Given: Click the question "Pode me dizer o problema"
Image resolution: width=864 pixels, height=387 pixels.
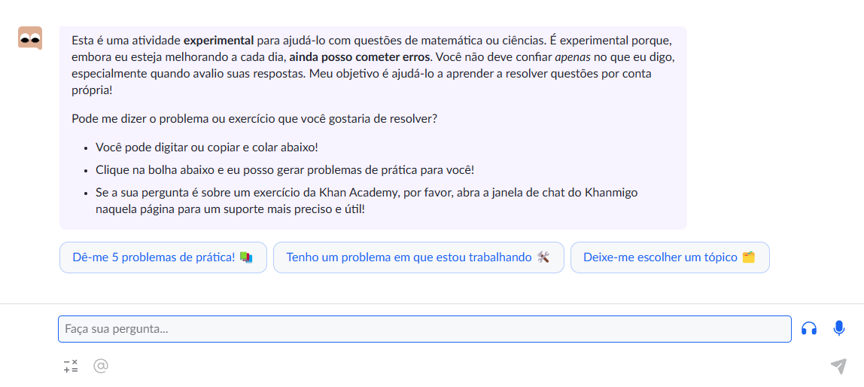Looking at the screenshot, I should [x=254, y=118].
